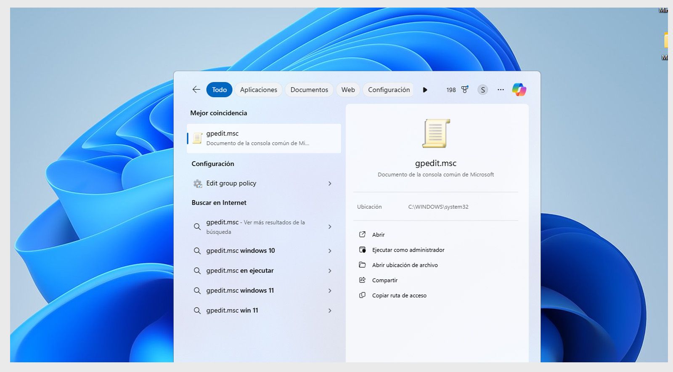Click the shield icon for Ejecutar como administrador
Screen dimensions: 673x372
(x=362, y=250)
